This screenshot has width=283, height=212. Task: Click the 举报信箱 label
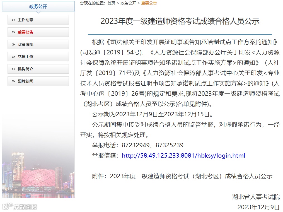(x=105, y=155)
